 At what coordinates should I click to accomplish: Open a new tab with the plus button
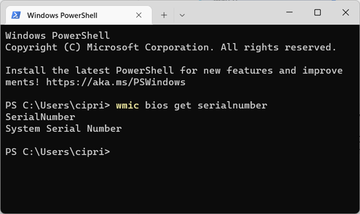(x=164, y=15)
